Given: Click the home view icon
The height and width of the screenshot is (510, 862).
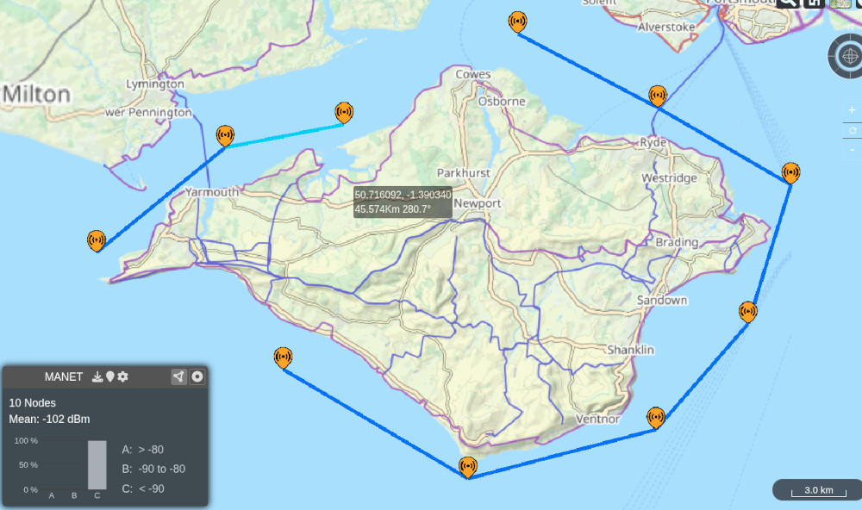Looking at the screenshot, I should [814, 3].
